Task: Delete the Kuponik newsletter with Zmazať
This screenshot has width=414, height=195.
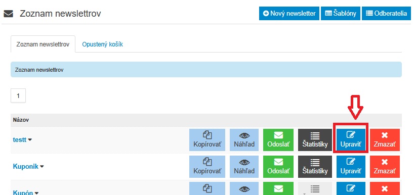Action: 385,167
